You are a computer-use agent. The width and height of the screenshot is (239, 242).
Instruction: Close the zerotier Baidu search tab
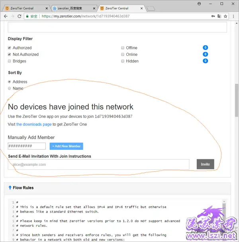pyautogui.click(x=94, y=8)
